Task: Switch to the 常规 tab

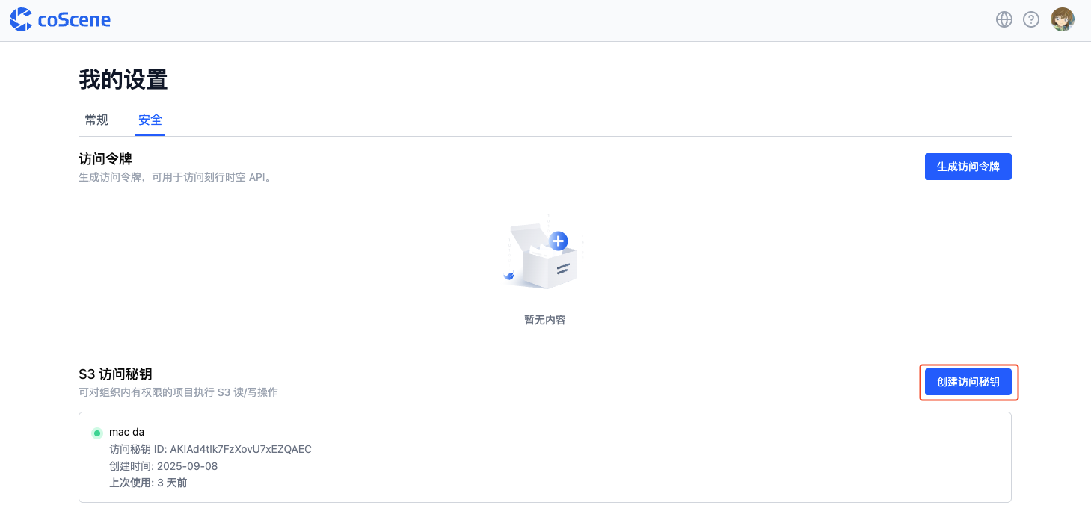Action: coord(96,120)
